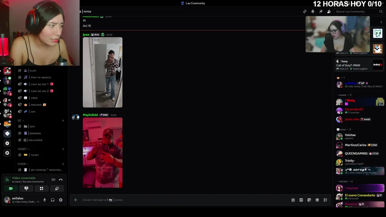Screen dimensions: 386x217
Task: Toggle the member list icon
Action: point(329,11)
